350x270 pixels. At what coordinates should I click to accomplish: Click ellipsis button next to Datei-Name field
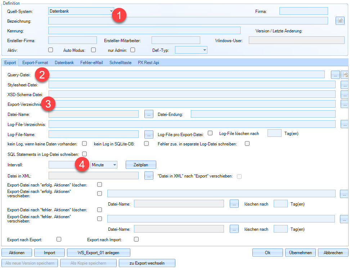tap(149, 114)
